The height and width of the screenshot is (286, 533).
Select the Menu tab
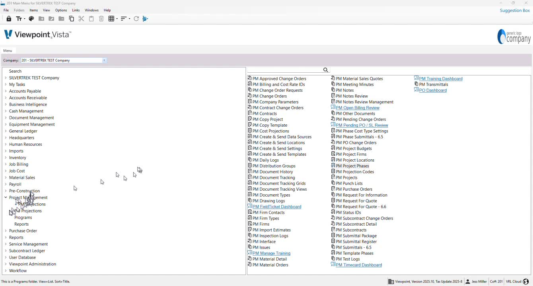pos(8,50)
